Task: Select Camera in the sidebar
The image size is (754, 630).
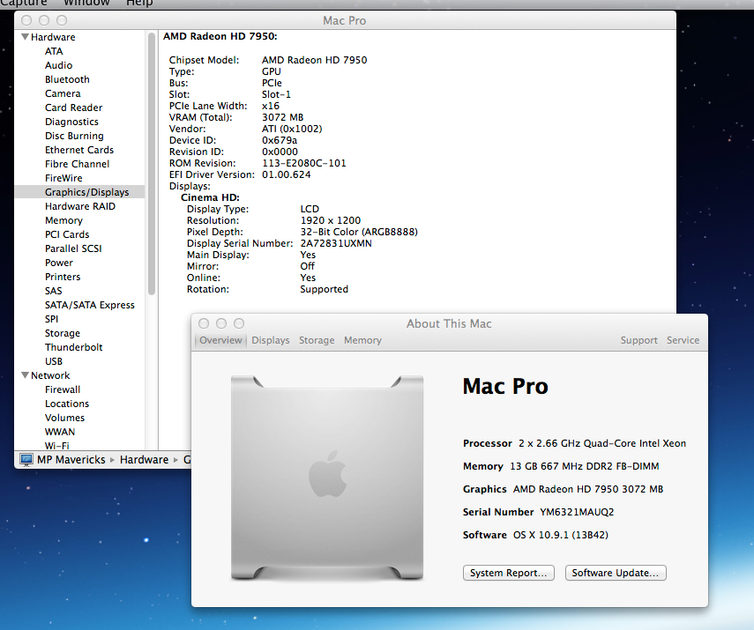Action: click(x=63, y=93)
